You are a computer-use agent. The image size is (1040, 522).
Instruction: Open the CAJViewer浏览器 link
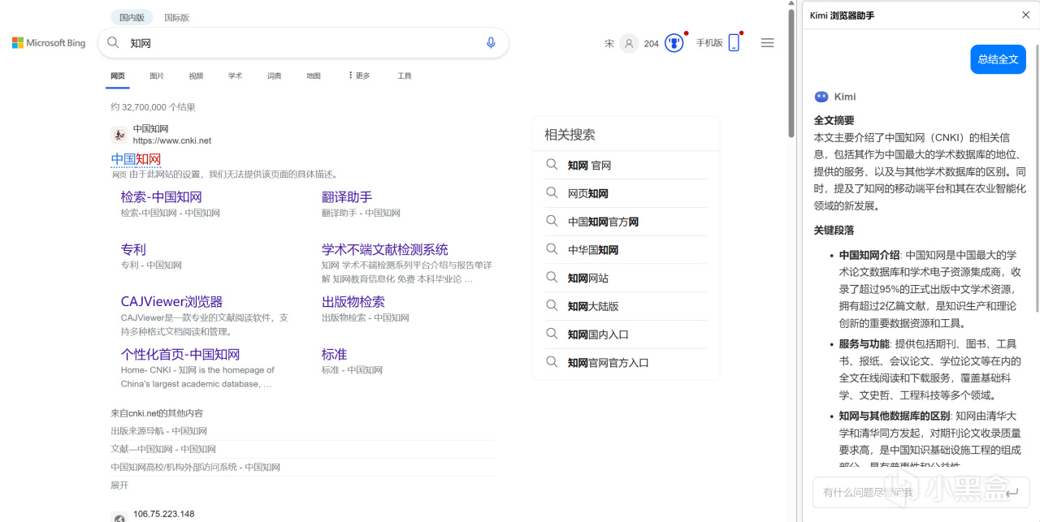pyautogui.click(x=171, y=301)
